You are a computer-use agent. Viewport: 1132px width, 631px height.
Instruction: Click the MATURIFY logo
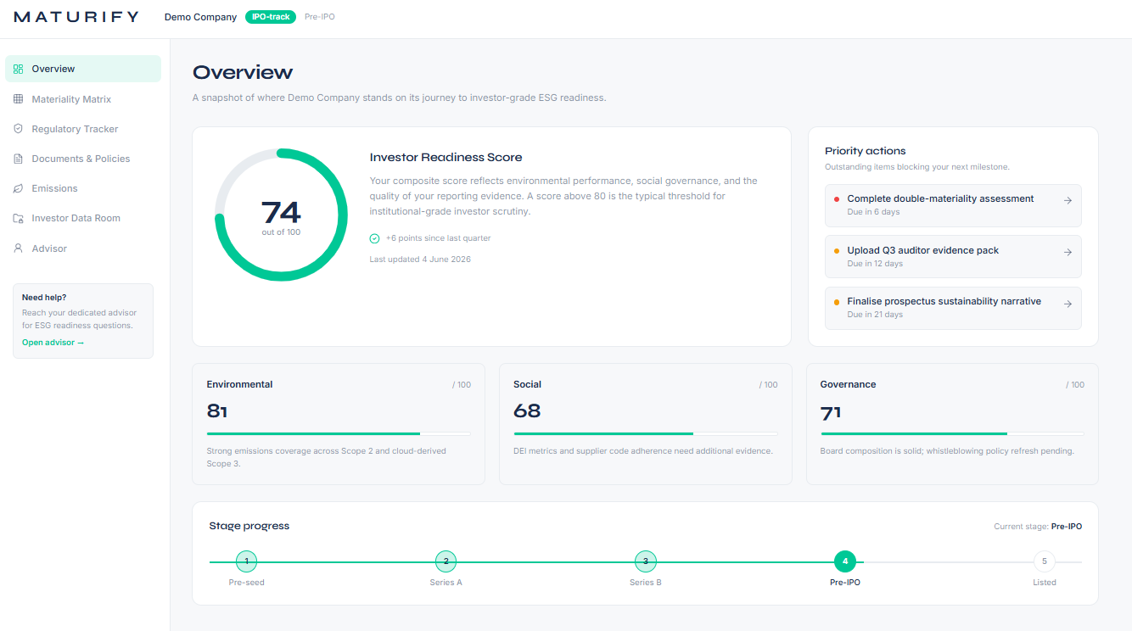[x=76, y=17]
